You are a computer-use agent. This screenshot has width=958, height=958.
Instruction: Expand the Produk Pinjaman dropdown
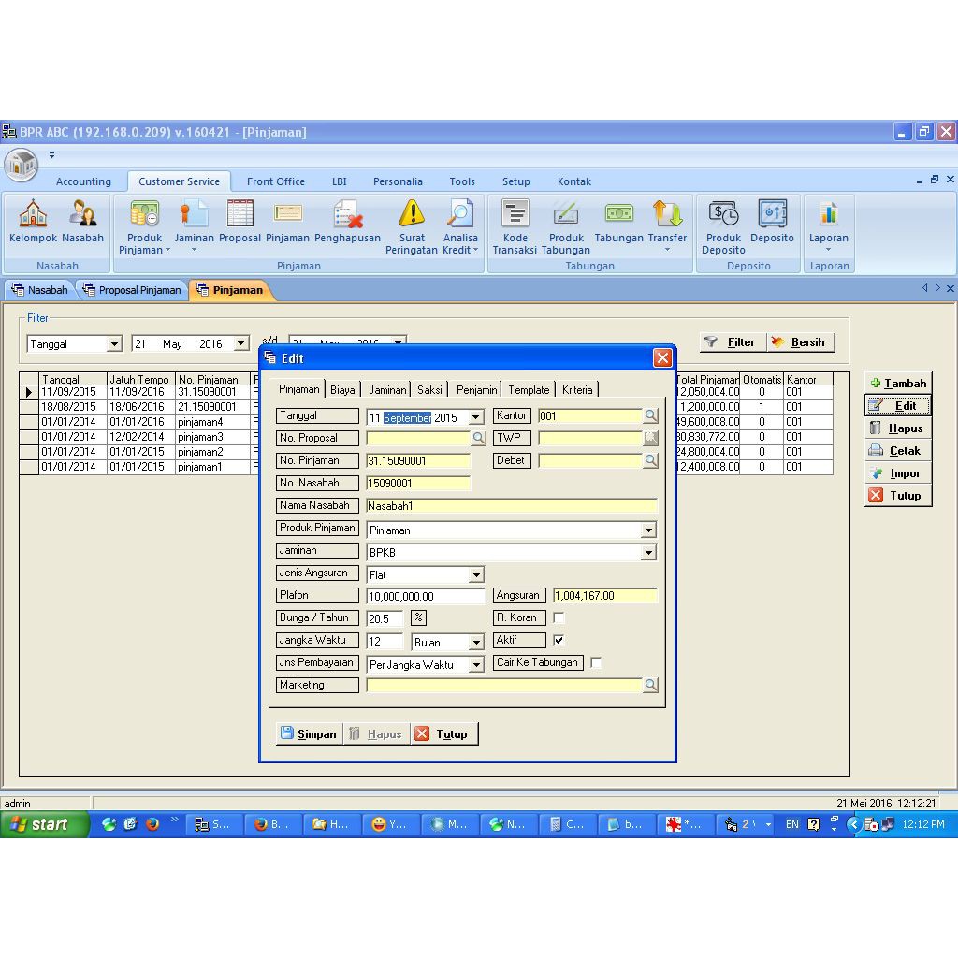pos(648,530)
